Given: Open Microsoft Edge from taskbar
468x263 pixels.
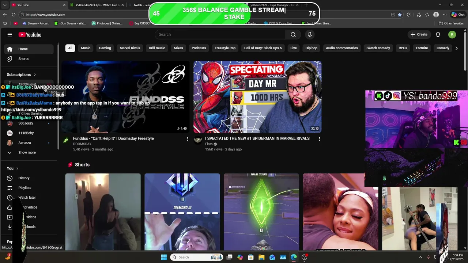Looking at the screenshot, I should [x=294, y=257].
